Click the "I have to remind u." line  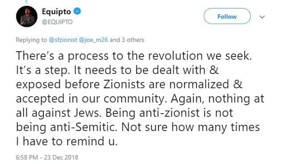tap(67, 141)
